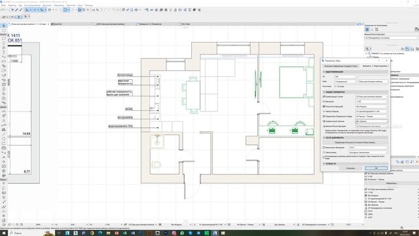Click Отменить in the View Settings dialog
Image resolution: width=419 pixels, height=236 pixels.
click(x=351, y=168)
